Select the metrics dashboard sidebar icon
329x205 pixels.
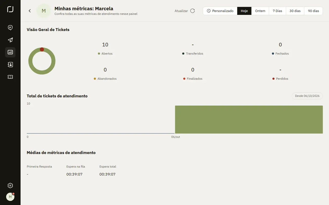pyautogui.click(x=10, y=52)
